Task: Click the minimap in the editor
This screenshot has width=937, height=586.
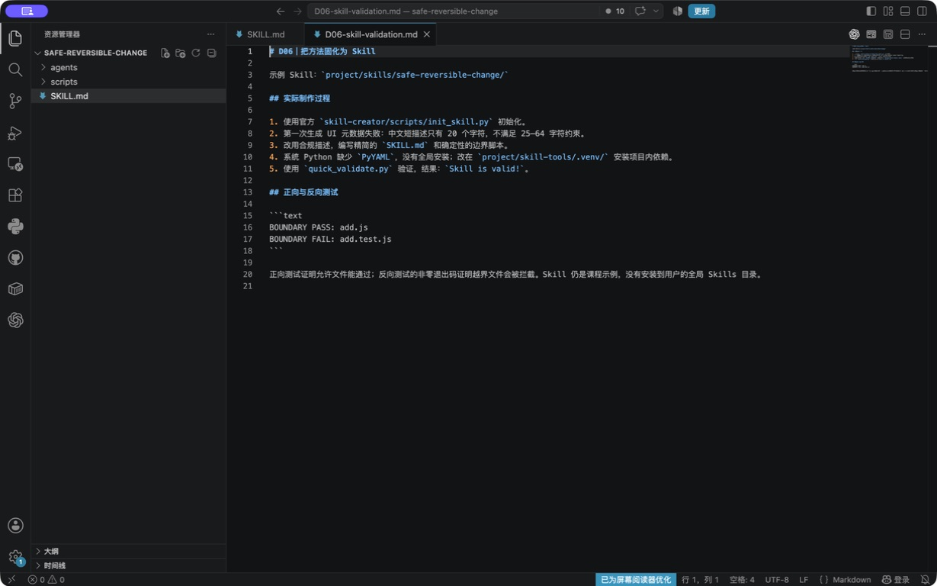Action: click(889, 59)
